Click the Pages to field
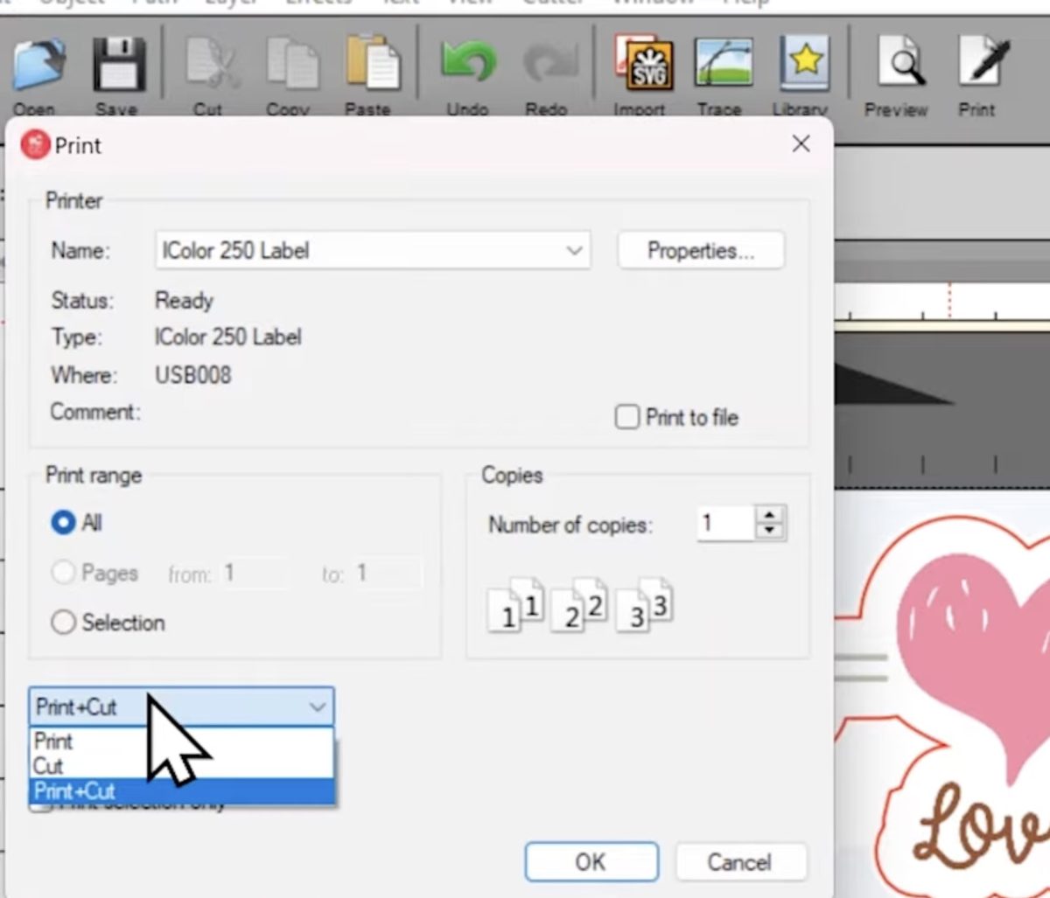This screenshot has height=898, width=1050. click(x=387, y=574)
